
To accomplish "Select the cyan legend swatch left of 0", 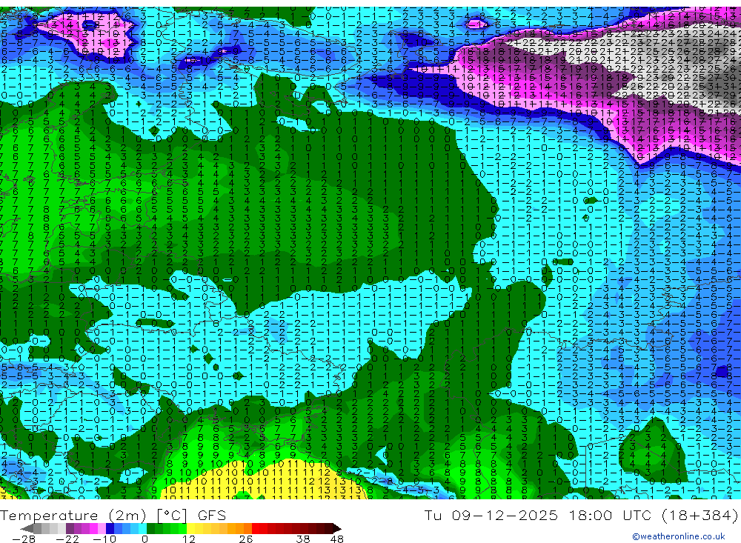I will (142, 528).
